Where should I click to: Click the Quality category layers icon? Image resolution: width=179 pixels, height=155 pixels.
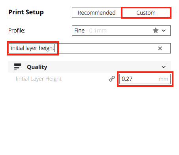17,67
